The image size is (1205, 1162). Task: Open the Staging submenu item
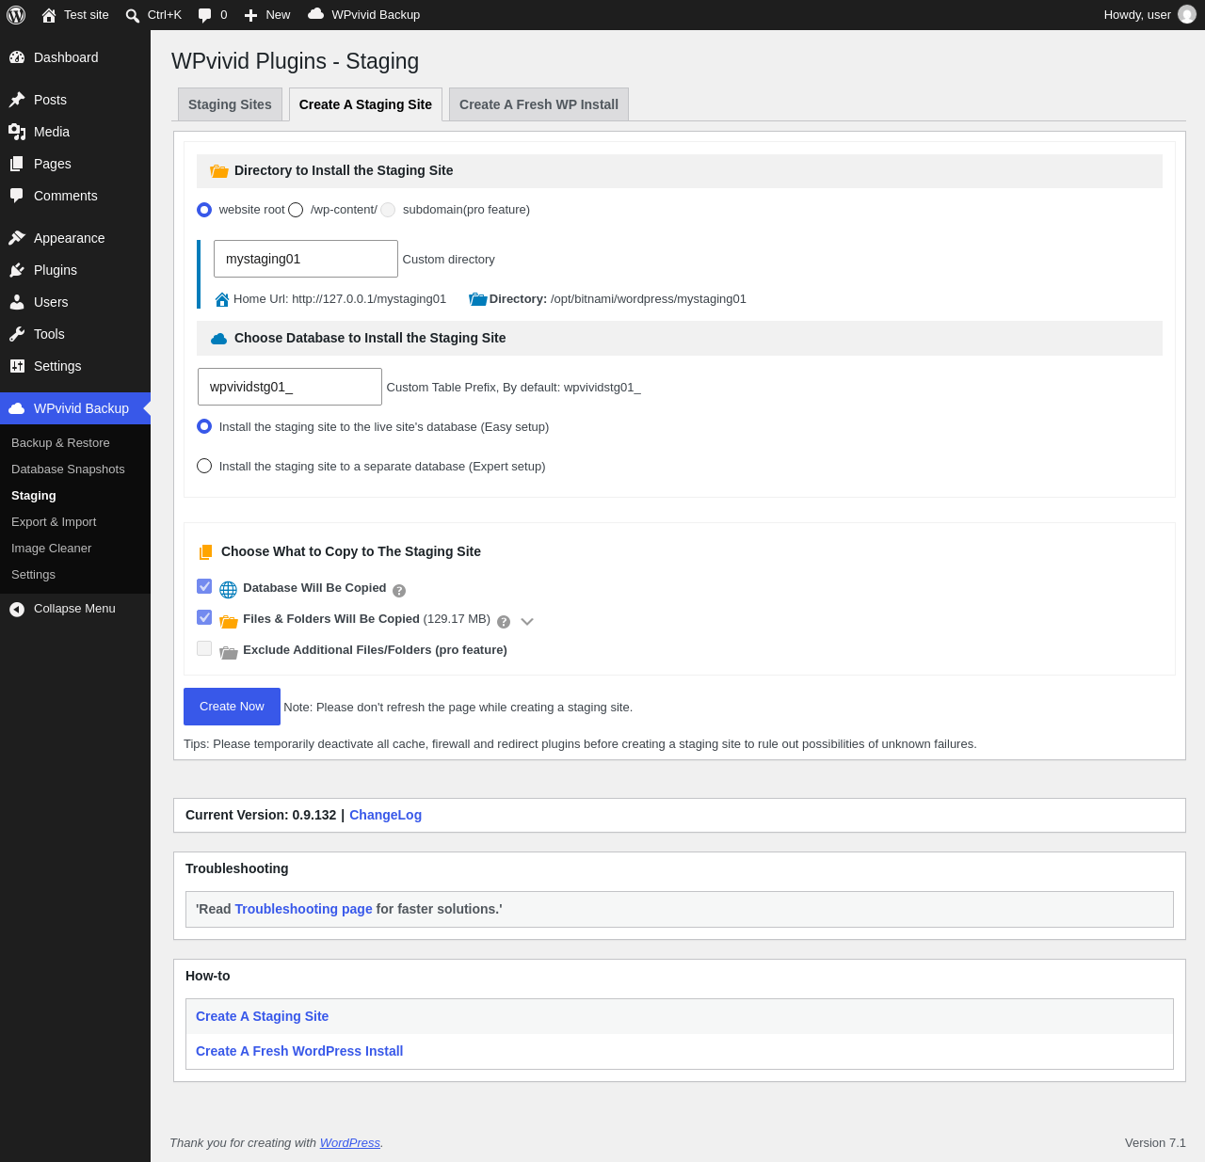34,496
